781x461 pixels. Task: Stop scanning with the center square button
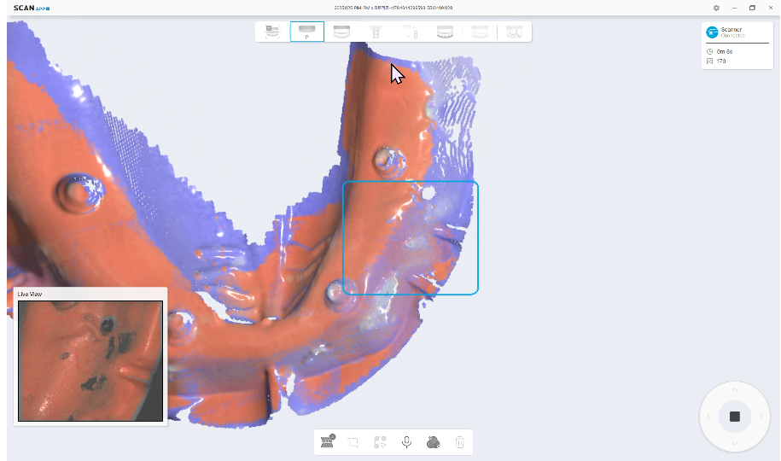[734, 417]
